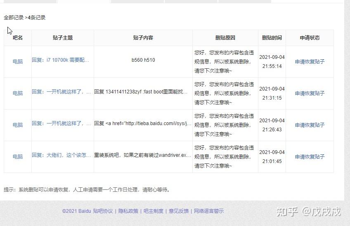This screenshot has height=226, width=350.
Task: Click the 吧名 column header
Action: point(18,38)
